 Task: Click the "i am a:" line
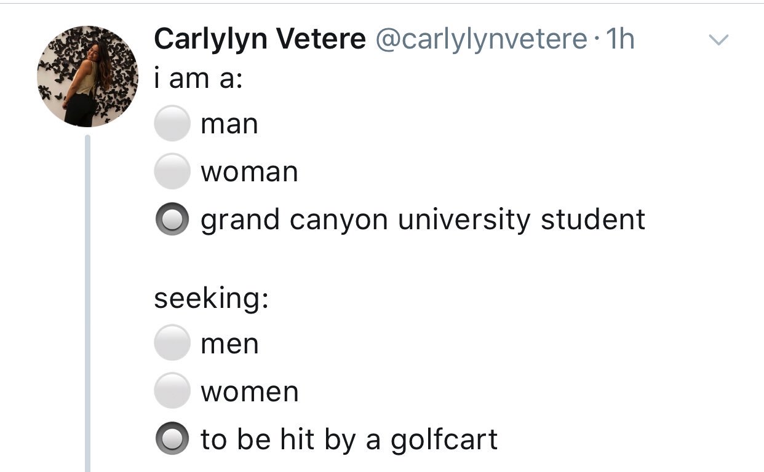tap(199, 79)
